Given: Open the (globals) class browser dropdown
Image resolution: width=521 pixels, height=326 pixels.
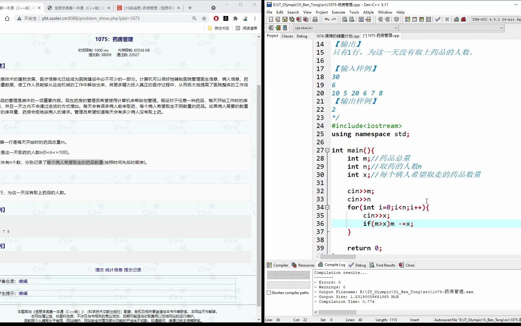Looking at the screenshot, I should tap(396, 28).
